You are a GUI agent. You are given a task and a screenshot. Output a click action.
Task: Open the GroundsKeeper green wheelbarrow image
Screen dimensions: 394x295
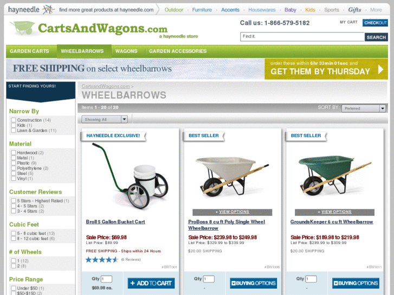334,174
